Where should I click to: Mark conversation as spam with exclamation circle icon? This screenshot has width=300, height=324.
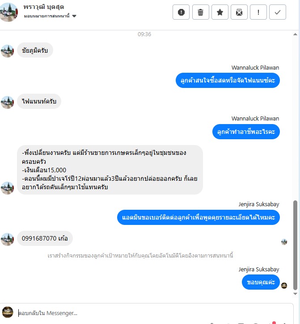pyautogui.click(x=181, y=12)
